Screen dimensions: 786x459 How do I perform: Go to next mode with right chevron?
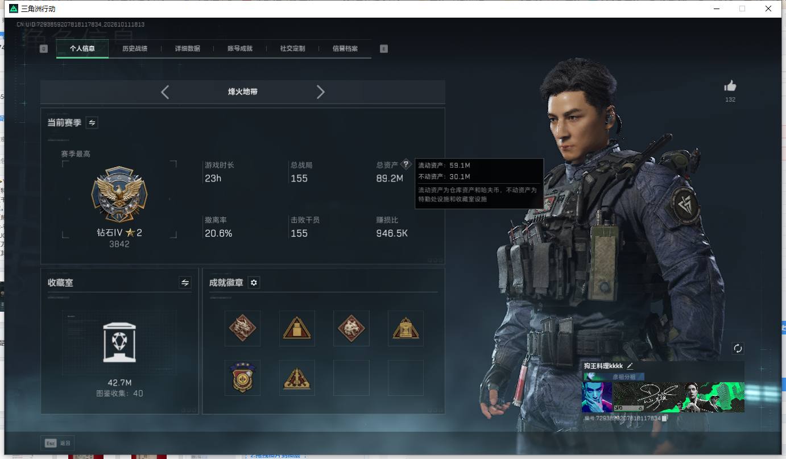pos(321,92)
